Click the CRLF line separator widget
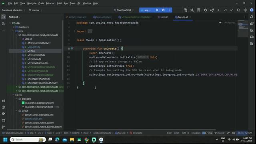The width and height of the screenshot is (256, 144). tap(176, 133)
